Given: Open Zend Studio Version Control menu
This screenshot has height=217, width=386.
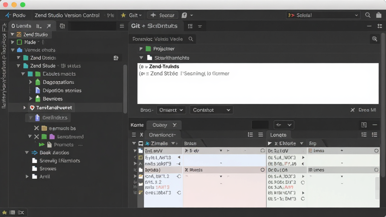Looking at the screenshot, I should [x=67, y=15].
